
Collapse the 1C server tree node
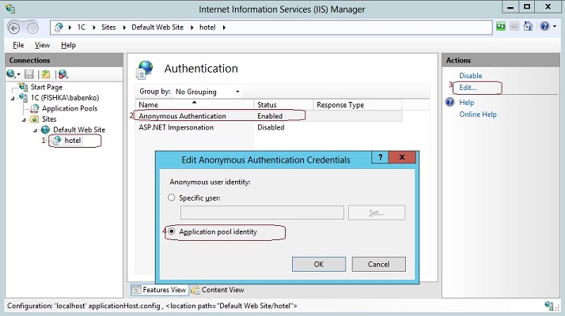point(13,98)
